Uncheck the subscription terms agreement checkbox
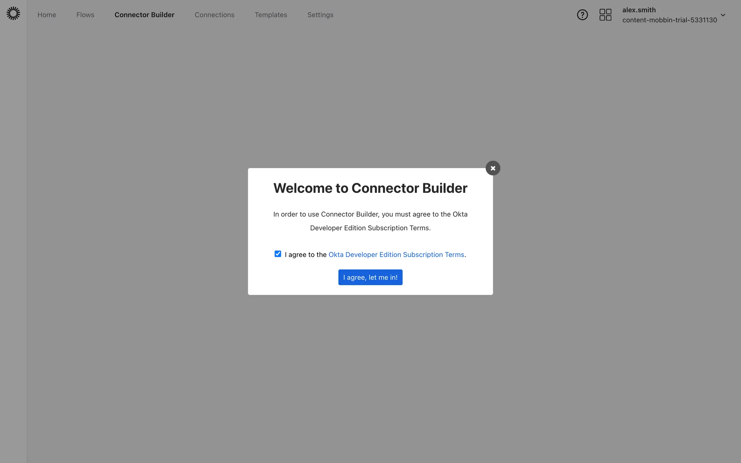 (x=278, y=254)
